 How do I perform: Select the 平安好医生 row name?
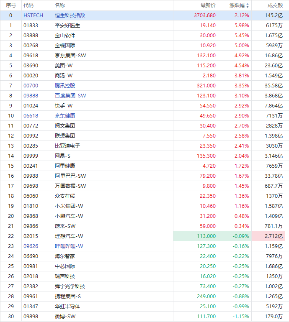67,26
